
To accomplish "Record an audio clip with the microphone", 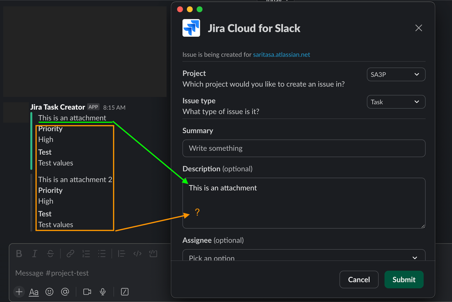I will pos(103,292).
